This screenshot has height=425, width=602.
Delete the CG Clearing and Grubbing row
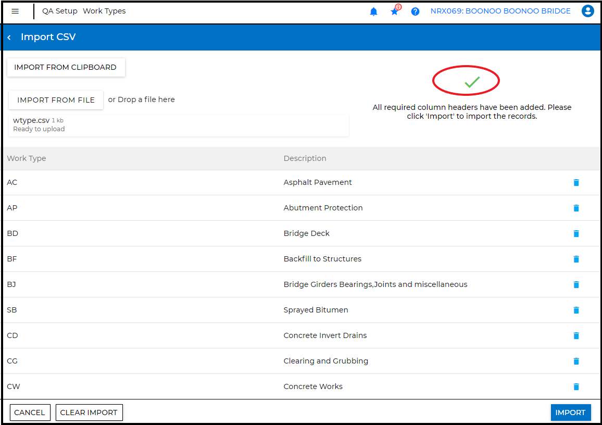click(576, 361)
